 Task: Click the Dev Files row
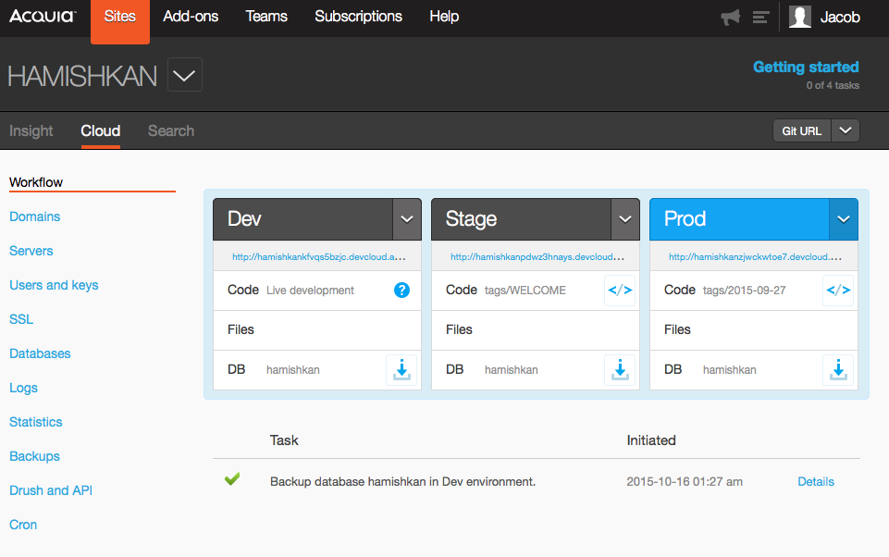[x=317, y=330]
